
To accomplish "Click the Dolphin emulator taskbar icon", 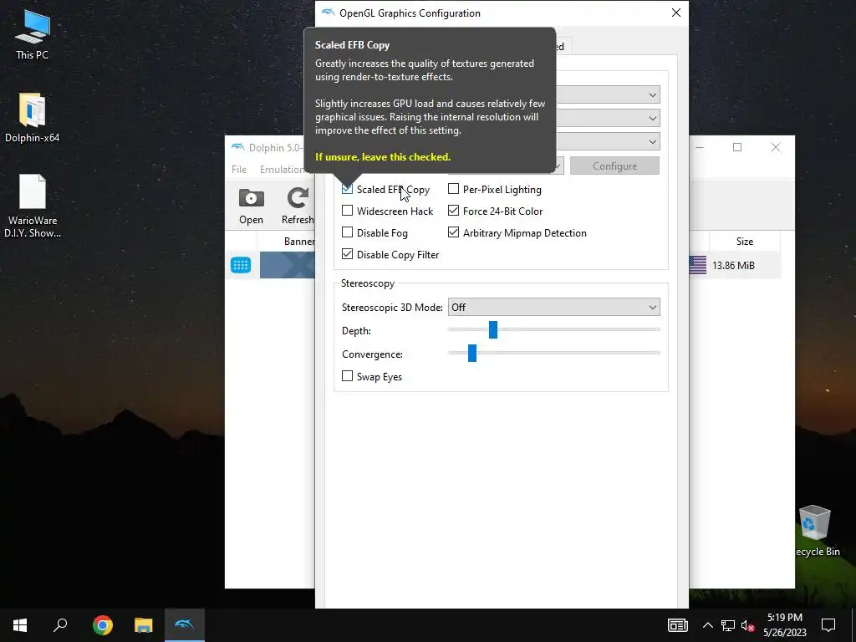I will tap(185, 625).
